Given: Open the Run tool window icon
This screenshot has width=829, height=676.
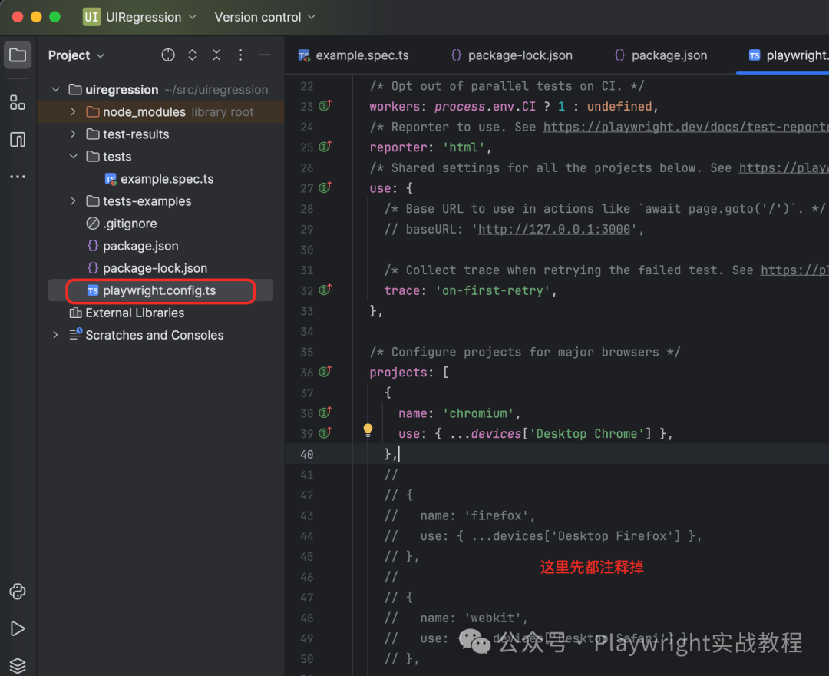Looking at the screenshot, I should tap(18, 628).
